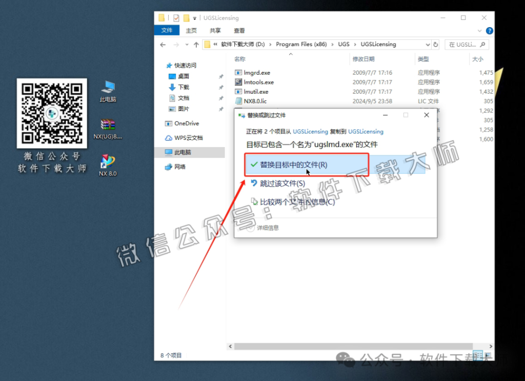525x381 pixels.
Task: Open OneDrive from the navigation pane
Action: [188, 123]
